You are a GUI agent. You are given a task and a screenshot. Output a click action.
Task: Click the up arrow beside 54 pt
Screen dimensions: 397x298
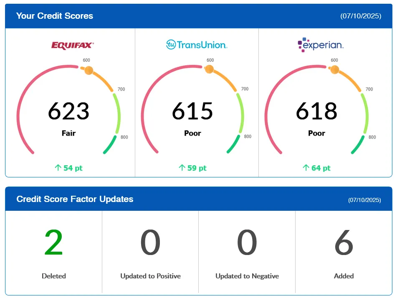pyautogui.click(x=58, y=167)
